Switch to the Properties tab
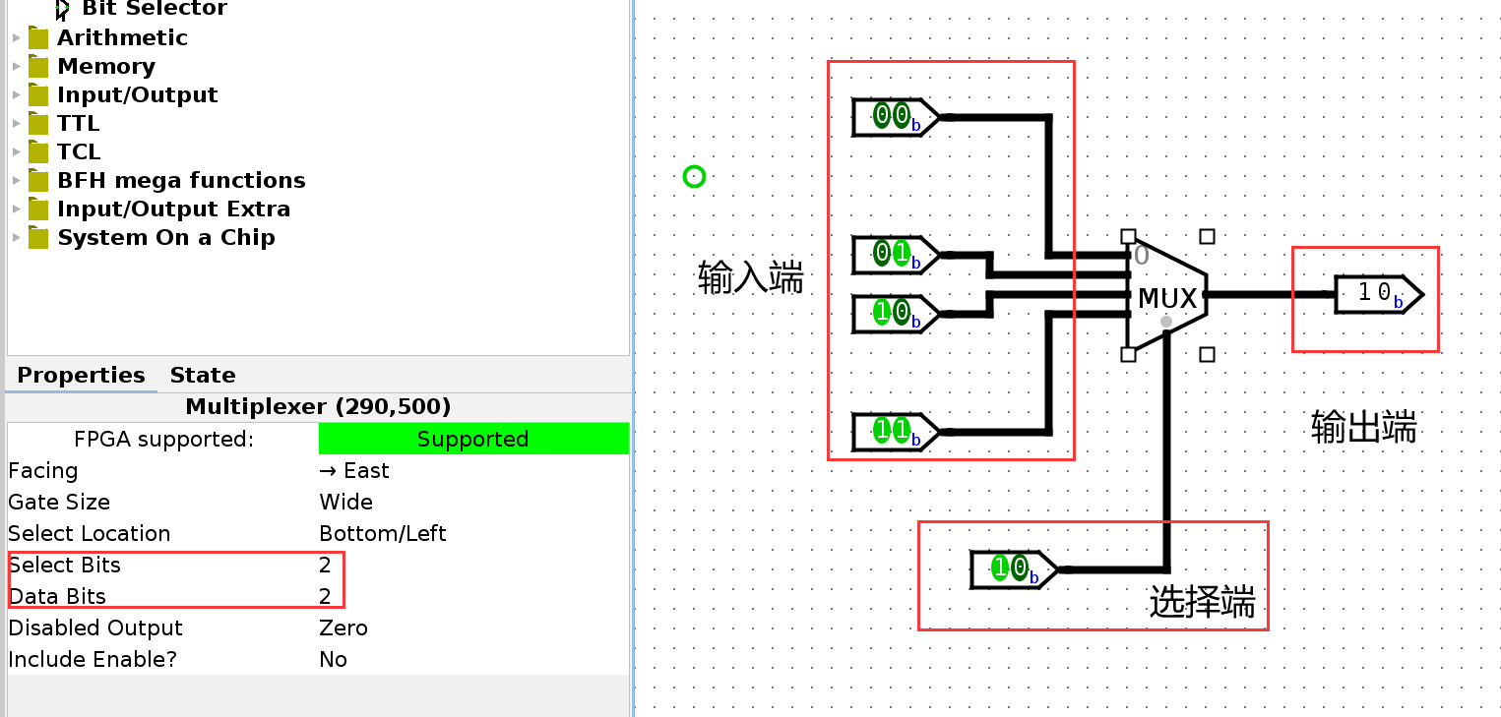 (81, 376)
